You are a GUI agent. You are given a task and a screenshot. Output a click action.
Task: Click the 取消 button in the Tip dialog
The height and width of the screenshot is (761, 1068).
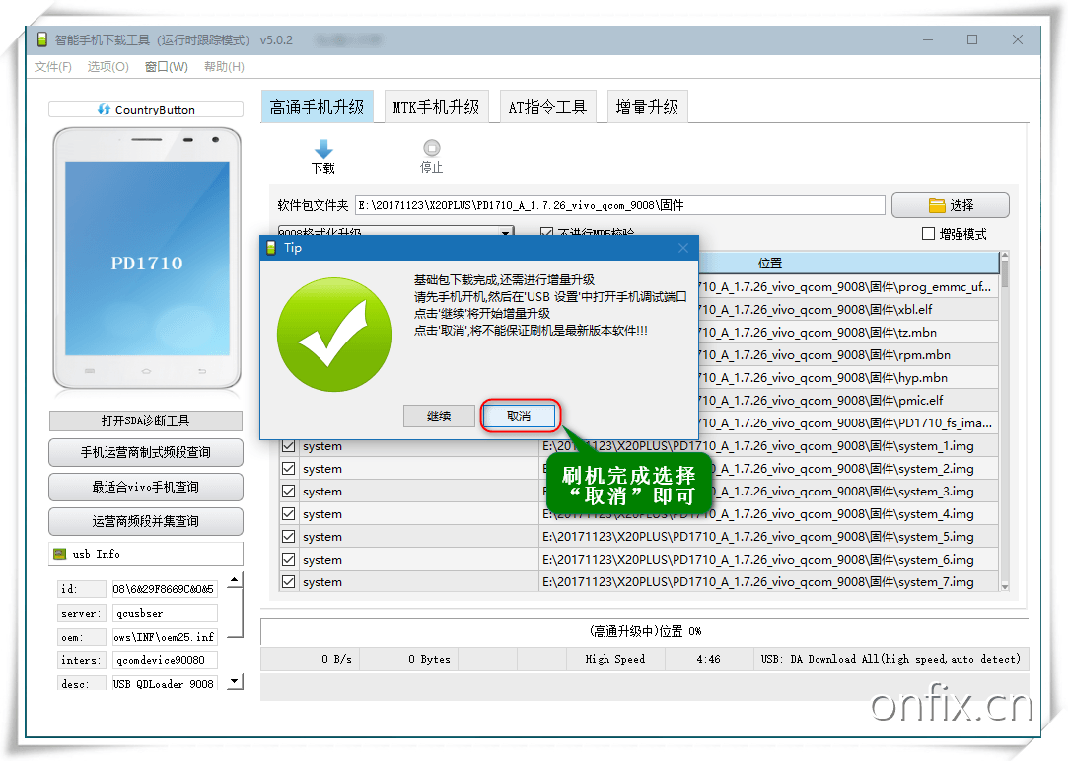[x=520, y=416]
